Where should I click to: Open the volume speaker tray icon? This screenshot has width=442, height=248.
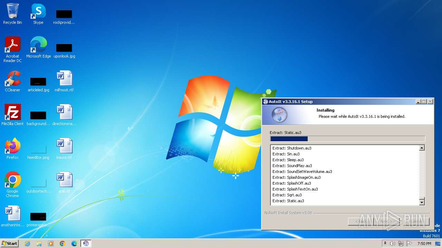click(x=393, y=244)
